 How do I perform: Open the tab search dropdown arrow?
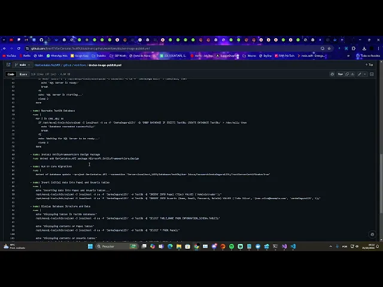tap(4, 40)
